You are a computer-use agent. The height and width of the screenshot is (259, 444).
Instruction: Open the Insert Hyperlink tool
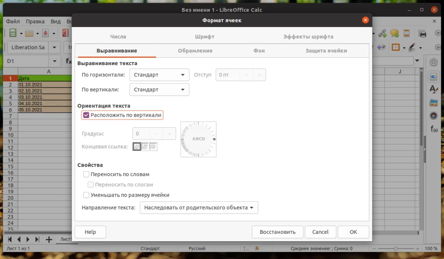(383, 33)
